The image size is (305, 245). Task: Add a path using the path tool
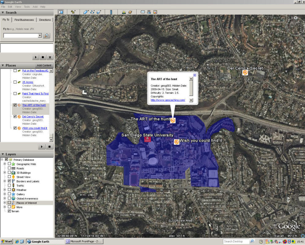click(x=92, y=12)
